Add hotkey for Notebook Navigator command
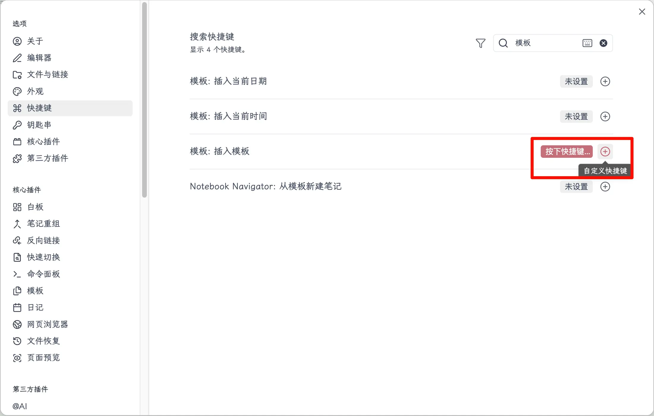Viewport: 654px width, 416px height. 605,187
